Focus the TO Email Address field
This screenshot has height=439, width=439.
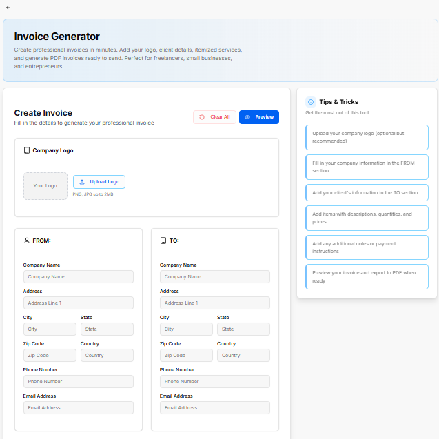(x=215, y=408)
